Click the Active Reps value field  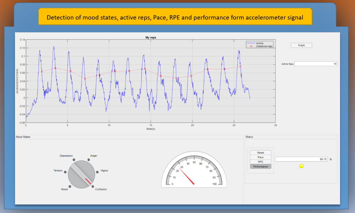tap(316, 64)
